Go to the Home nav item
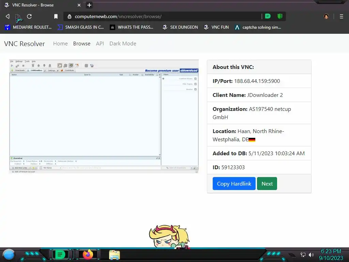The image size is (349, 262). tap(60, 44)
